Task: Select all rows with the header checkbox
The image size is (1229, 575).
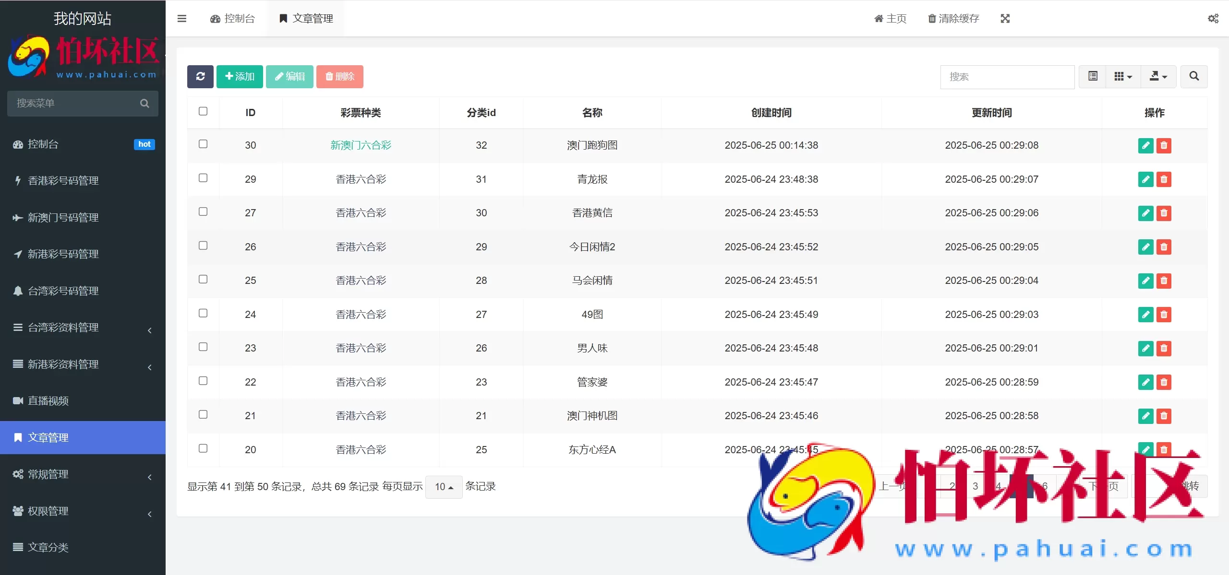Action: click(203, 111)
